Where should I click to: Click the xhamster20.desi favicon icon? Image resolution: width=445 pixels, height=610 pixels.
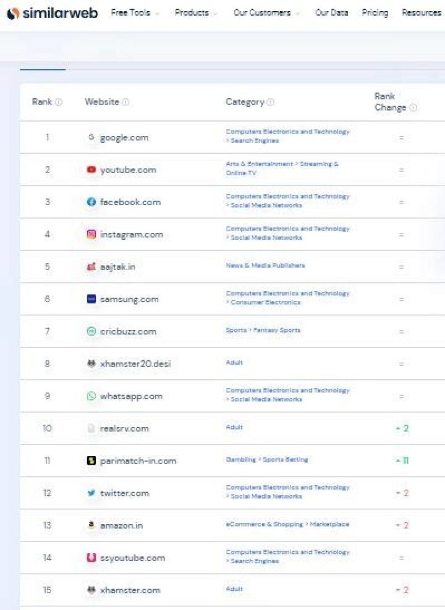tap(91, 364)
